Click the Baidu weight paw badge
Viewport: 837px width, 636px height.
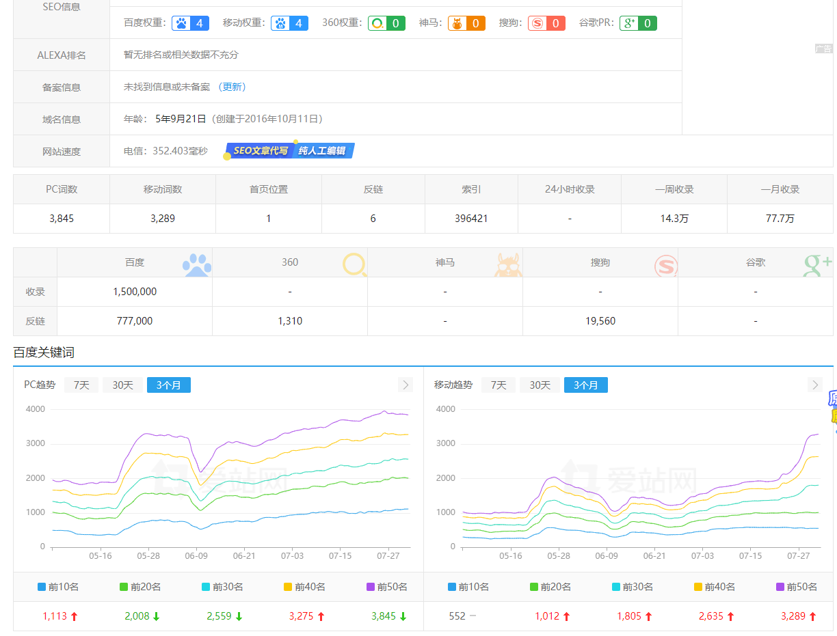point(190,23)
